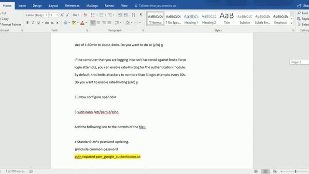The image size is (309, 174).
Task: Click Format Painter
Action: [x=11, y=25]
